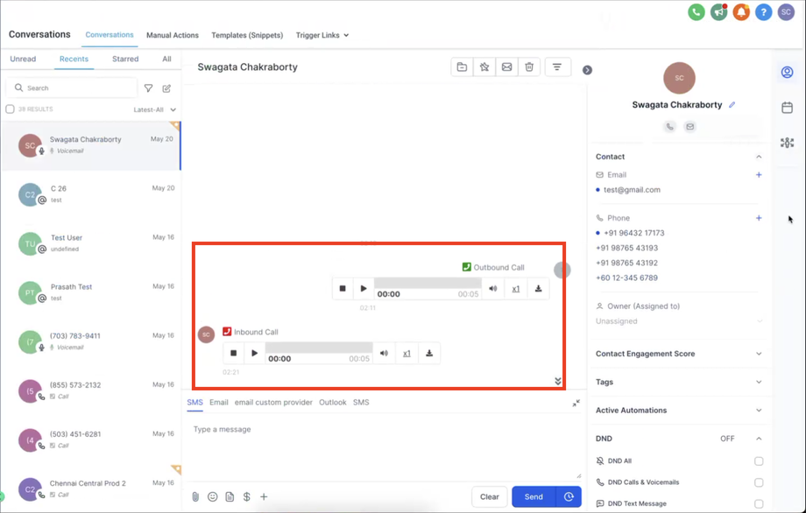The image size is (806, 513).
Task: Click the green phone dialer icon
Action: tap(696, 12)
